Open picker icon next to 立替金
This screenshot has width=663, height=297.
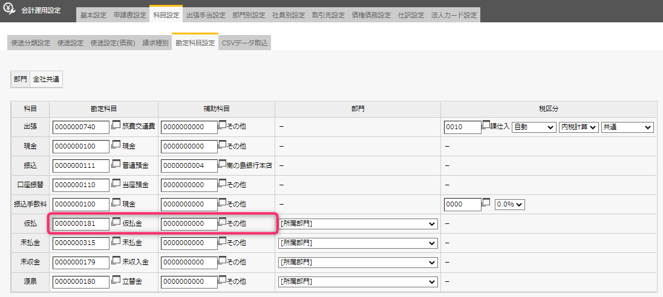coord(116,280)
